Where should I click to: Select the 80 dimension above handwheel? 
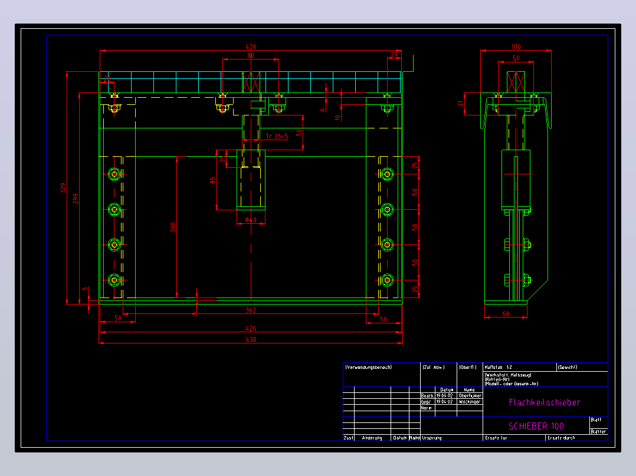[x=251, y=55]
